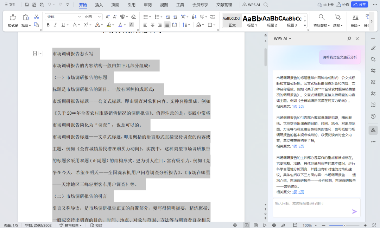Open the Insert (插入) tab
Screen dimensions: 380x228
[99, 5]
